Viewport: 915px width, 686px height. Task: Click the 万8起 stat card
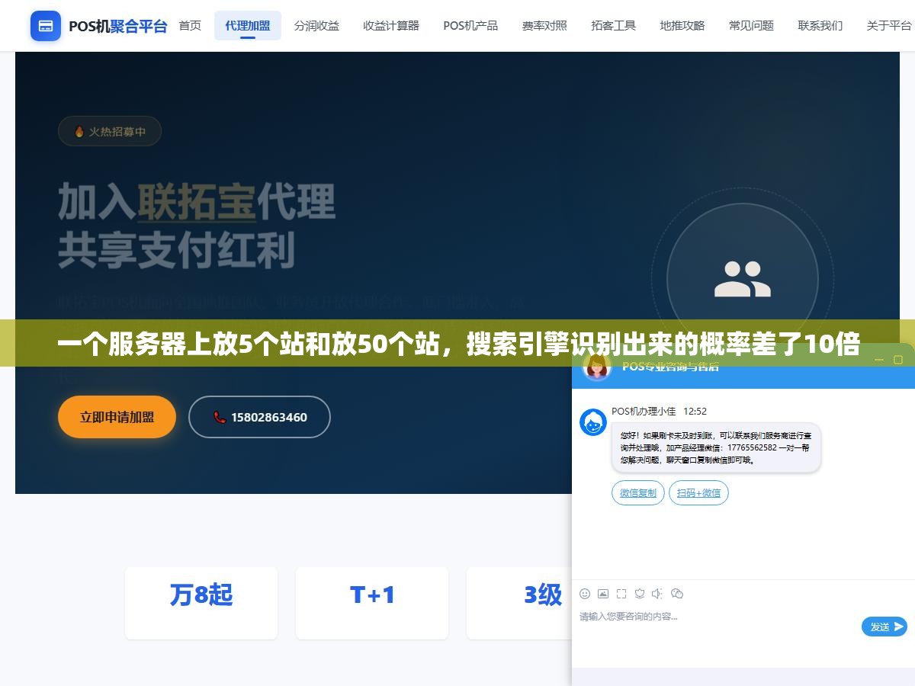coord(201,602)
